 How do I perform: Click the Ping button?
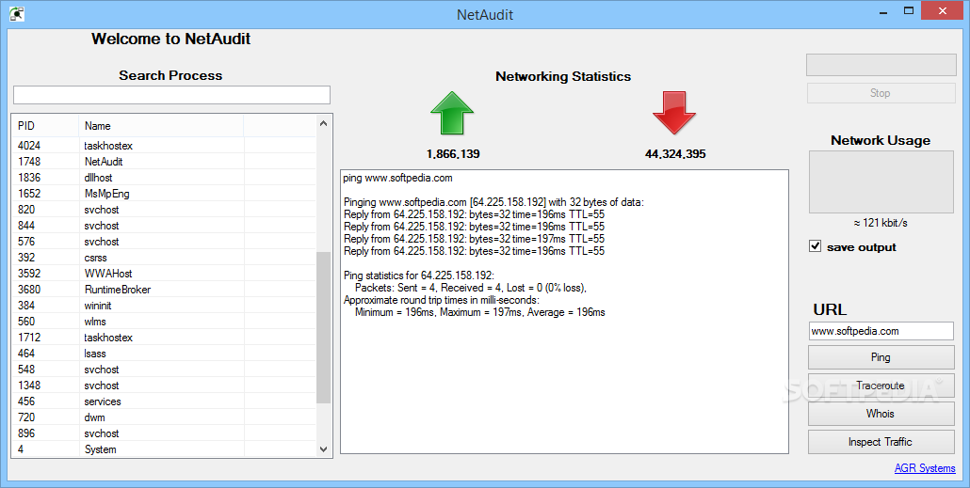coord(881,357)
